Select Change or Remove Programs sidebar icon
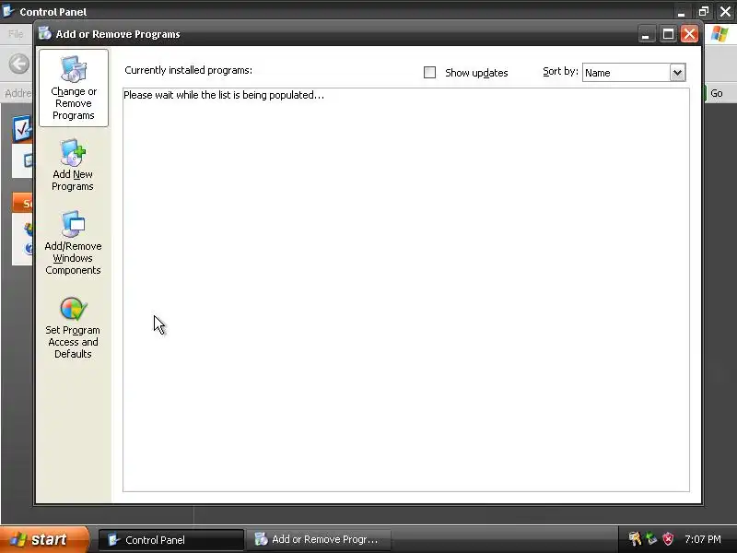Image resolution: width=737 pixels, height=553 pixels. pyautogui.click(x=74, y=88)
